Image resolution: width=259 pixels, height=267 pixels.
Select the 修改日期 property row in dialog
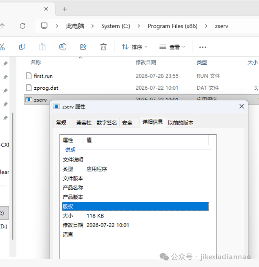[x=135, y=225]
